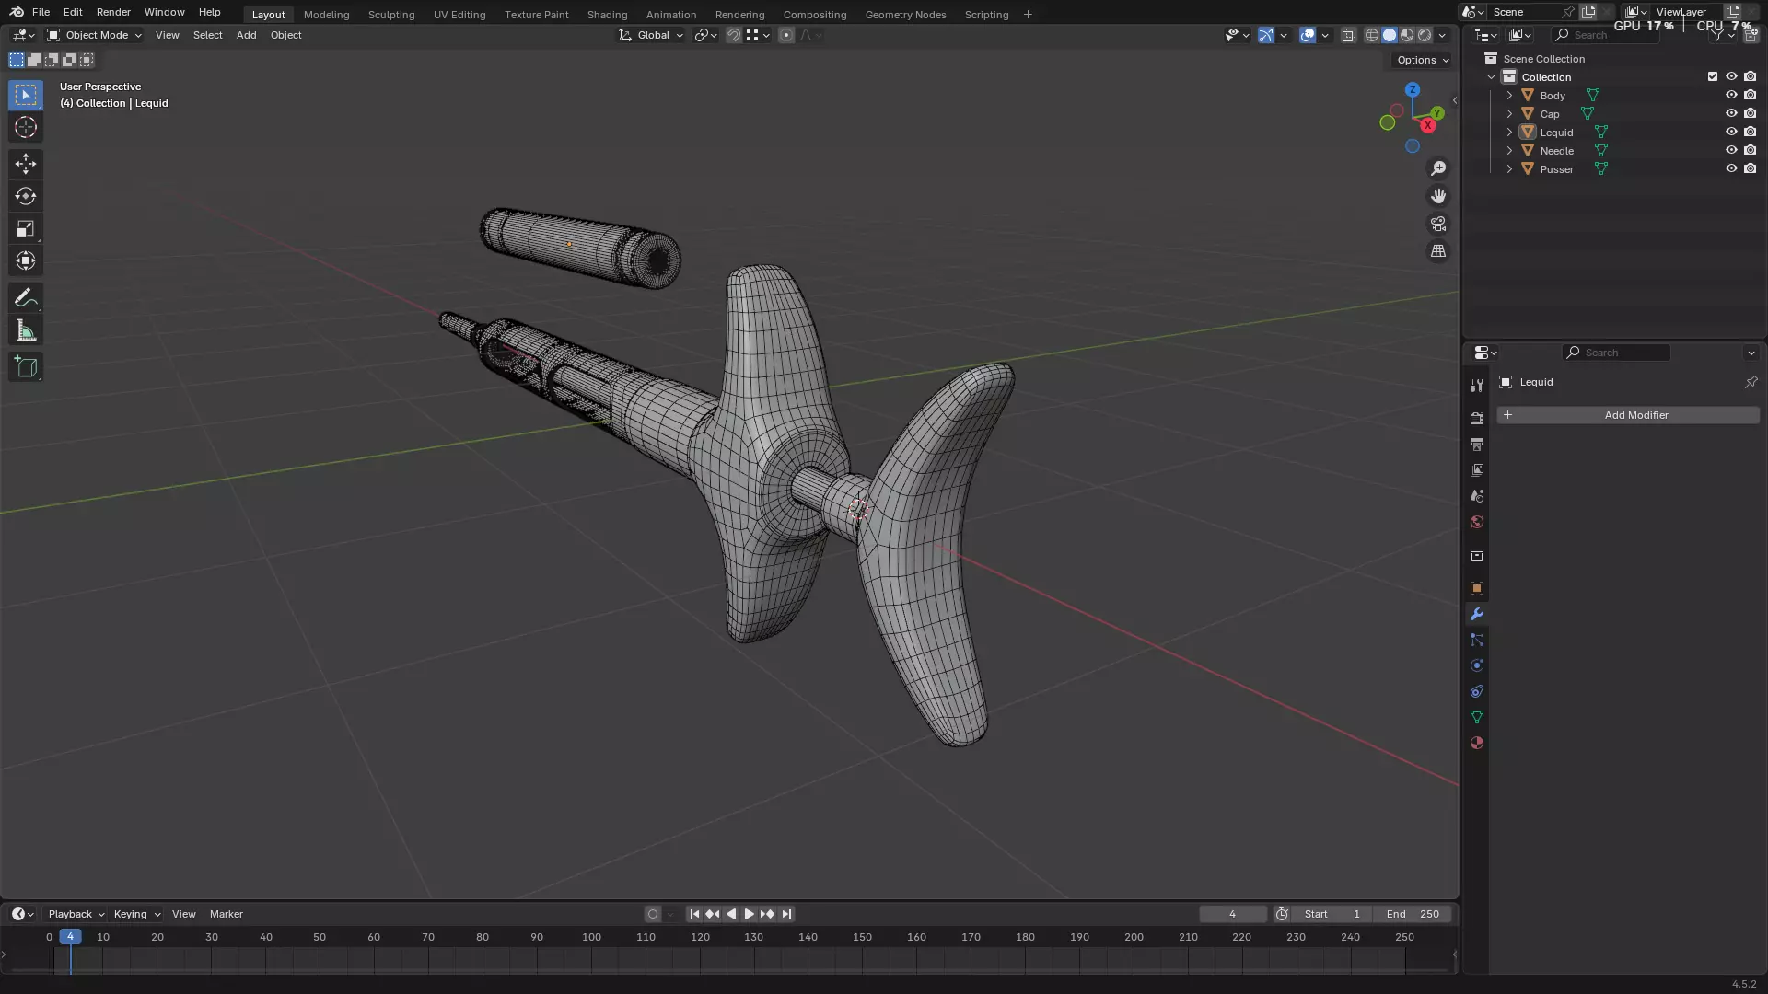Pick the Add Cube tool
Viewport: 1768px width, 994px height.
click(x=26, y=367)
